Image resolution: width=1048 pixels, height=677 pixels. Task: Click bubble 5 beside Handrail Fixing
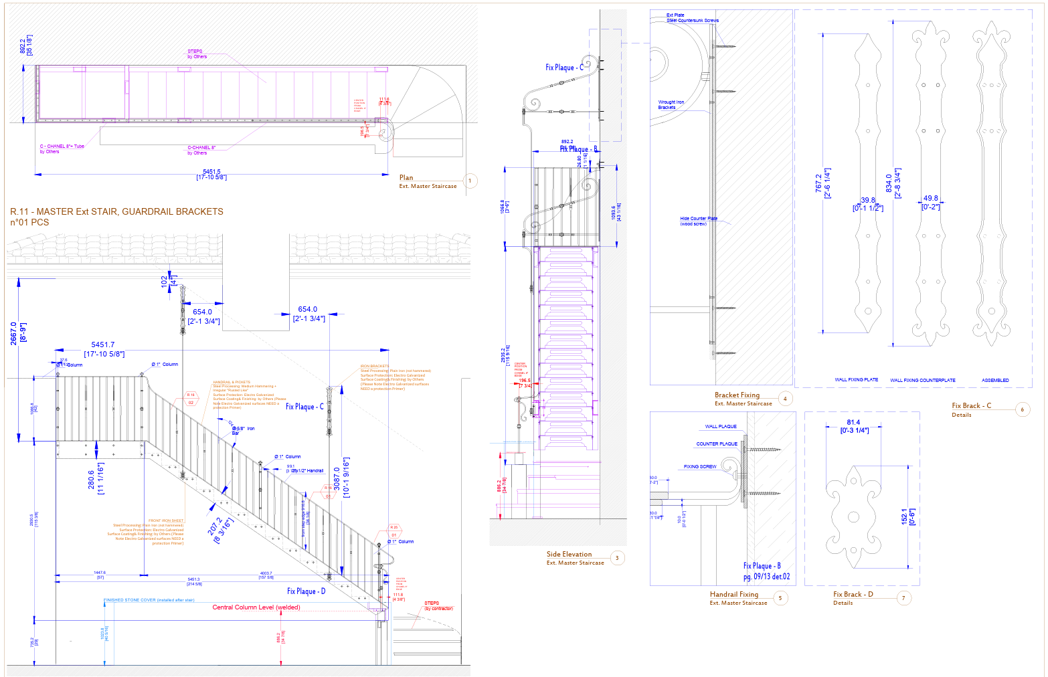pos(780,597)
